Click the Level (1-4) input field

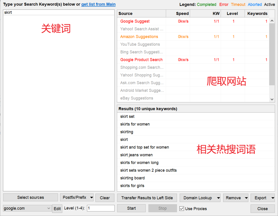coord(100,208)
